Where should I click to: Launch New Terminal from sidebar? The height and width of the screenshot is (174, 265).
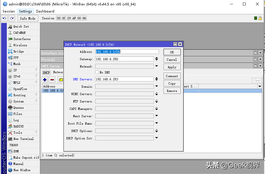click(x=24, y=139)
